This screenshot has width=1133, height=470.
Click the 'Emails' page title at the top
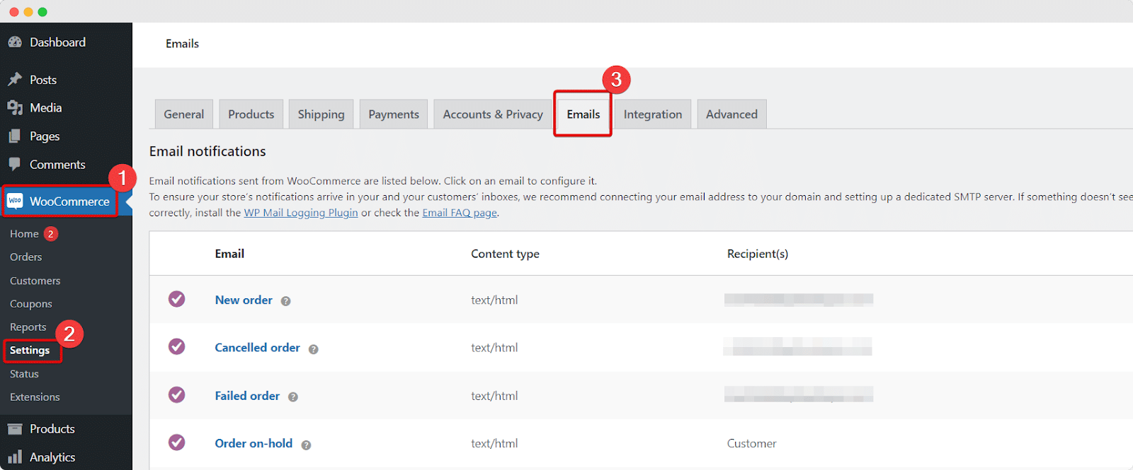[182, 44]
